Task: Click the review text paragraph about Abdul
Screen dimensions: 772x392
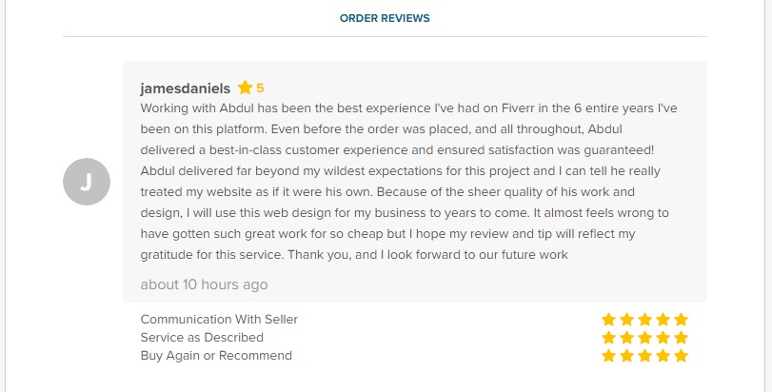Action: 409,181
